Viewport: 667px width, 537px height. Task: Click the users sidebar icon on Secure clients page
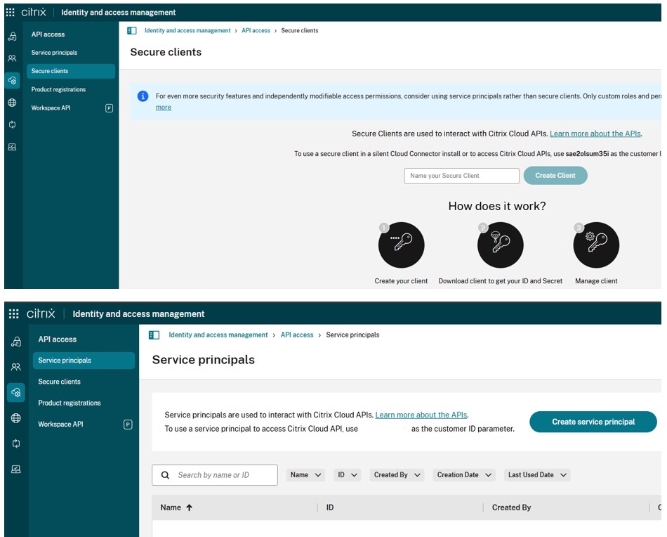point(12,58)
